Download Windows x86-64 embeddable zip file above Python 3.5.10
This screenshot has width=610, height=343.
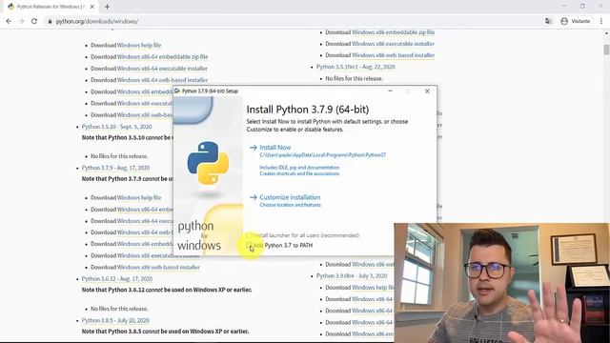click(x=162, y=57)
